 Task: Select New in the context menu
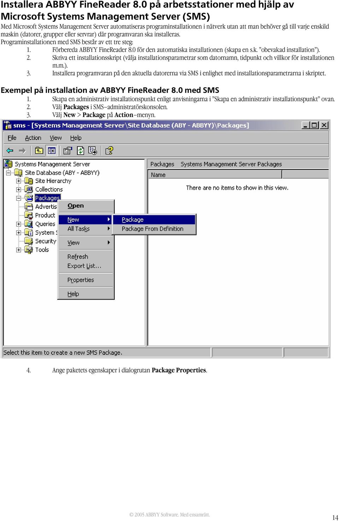(x=86, y=220)
